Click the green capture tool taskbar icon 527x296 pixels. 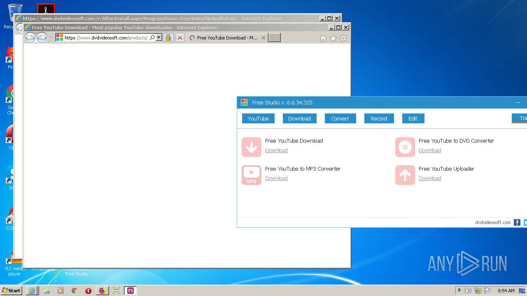(117, 291)
